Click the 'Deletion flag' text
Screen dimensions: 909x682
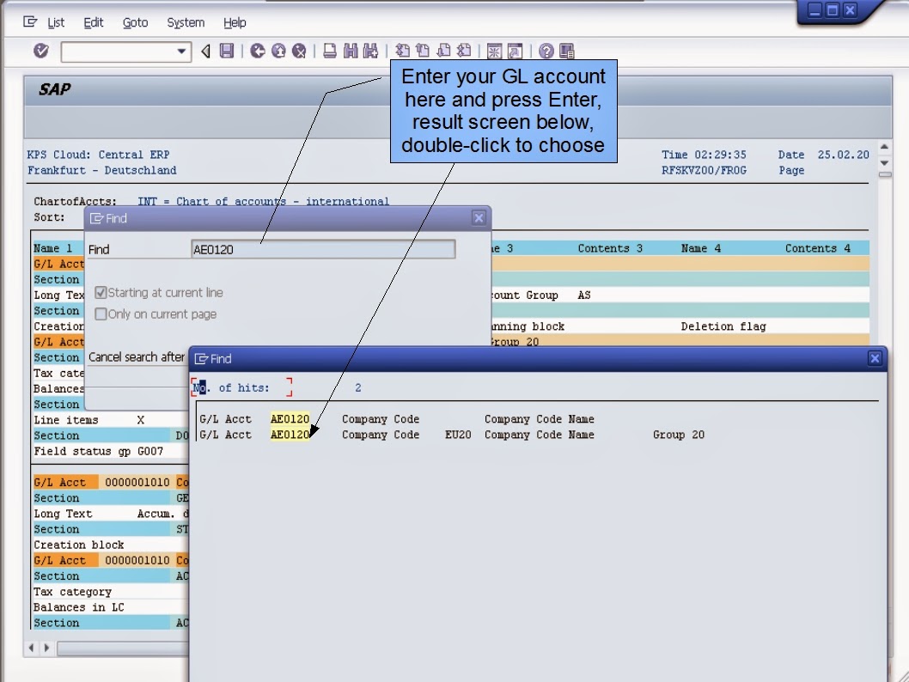point(723,326)
